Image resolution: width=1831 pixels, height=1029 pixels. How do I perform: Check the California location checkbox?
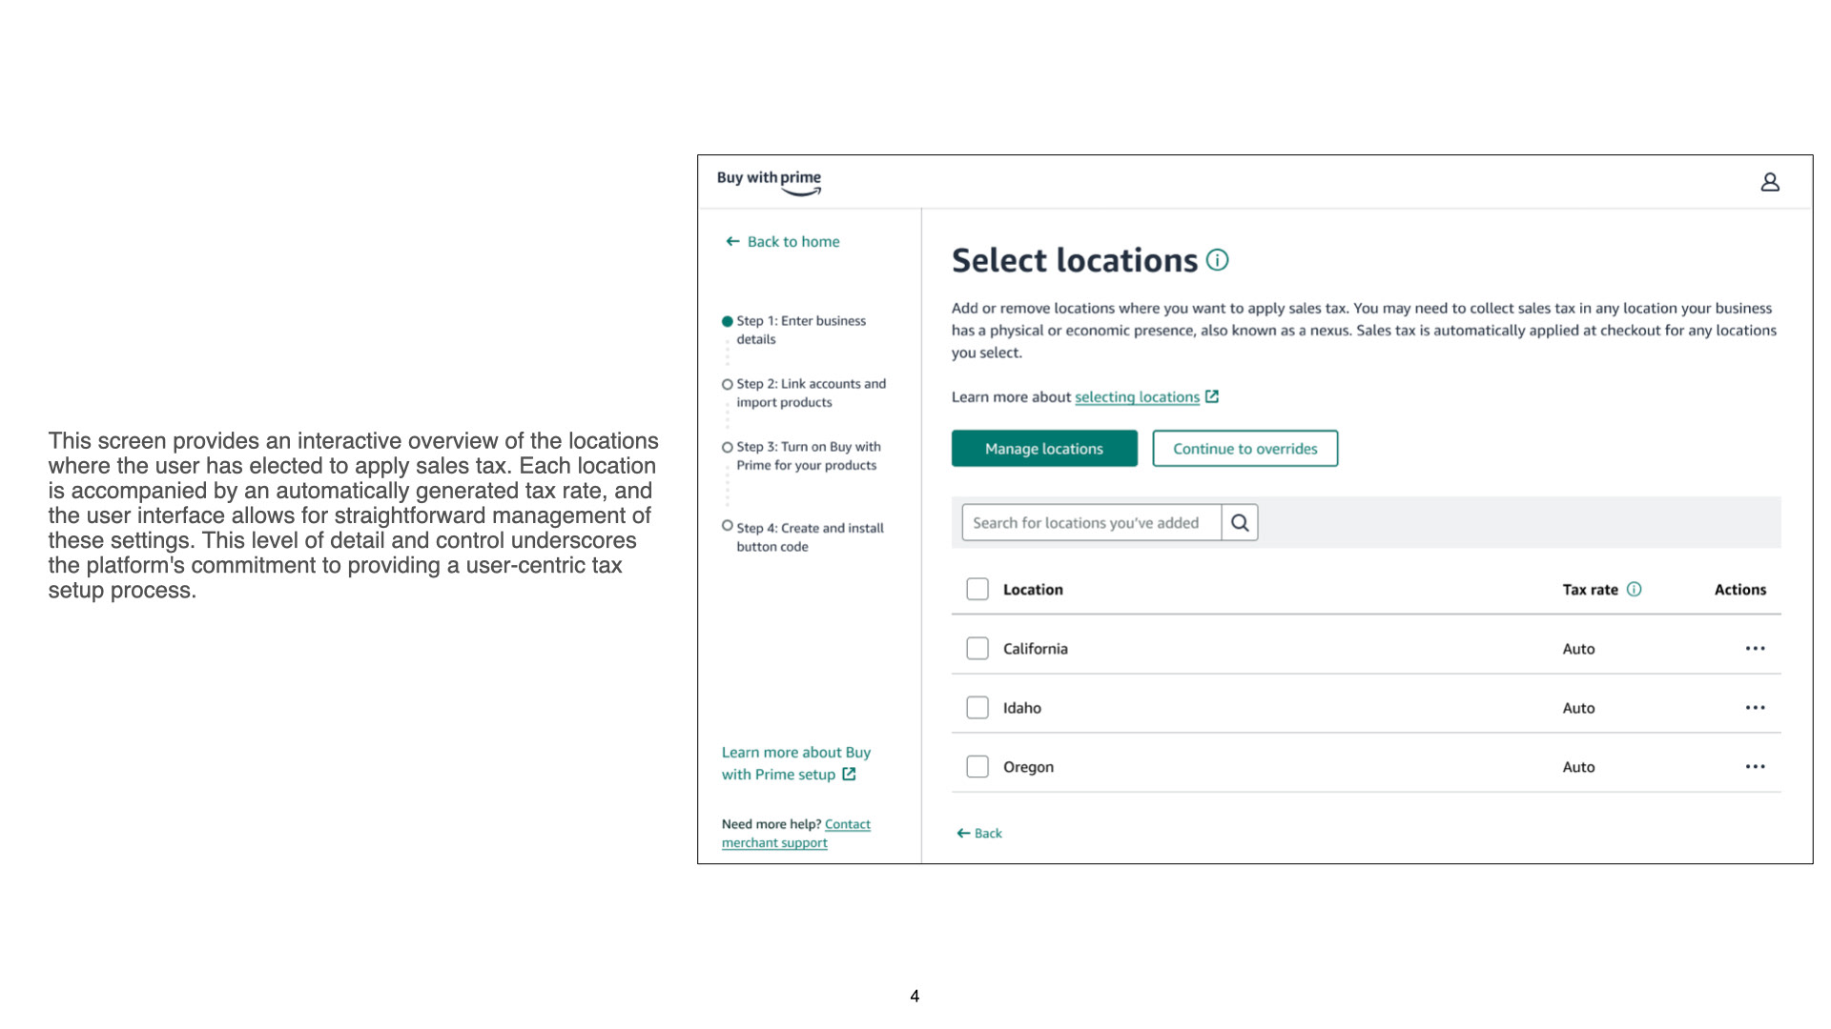tap(977, 649)
